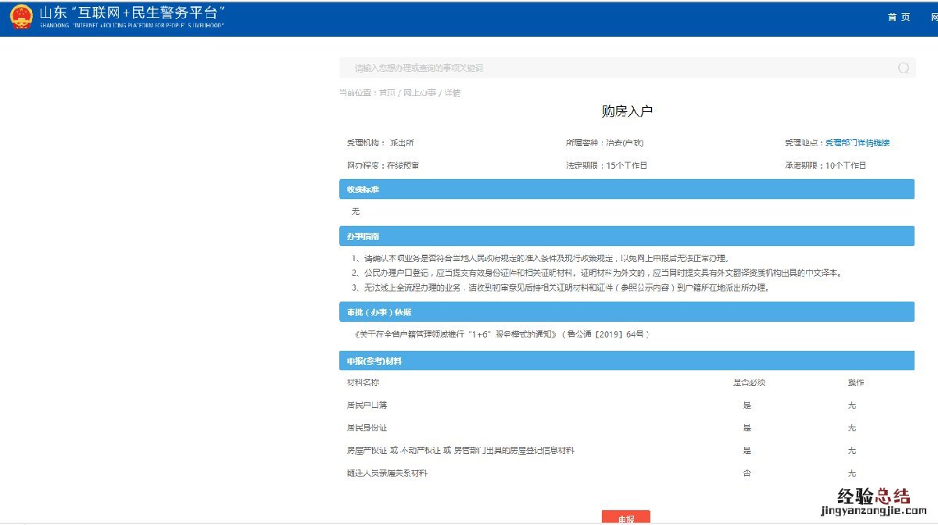
Task: Click the search magnifier icon
Action: click(904, 68)
